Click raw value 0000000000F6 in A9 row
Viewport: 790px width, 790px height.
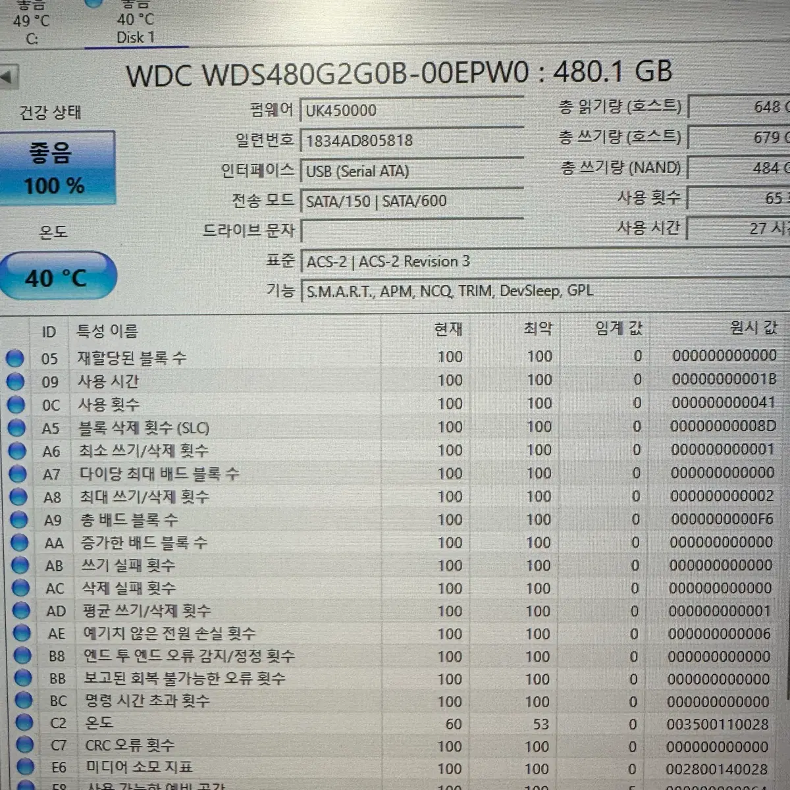point(722,519)
